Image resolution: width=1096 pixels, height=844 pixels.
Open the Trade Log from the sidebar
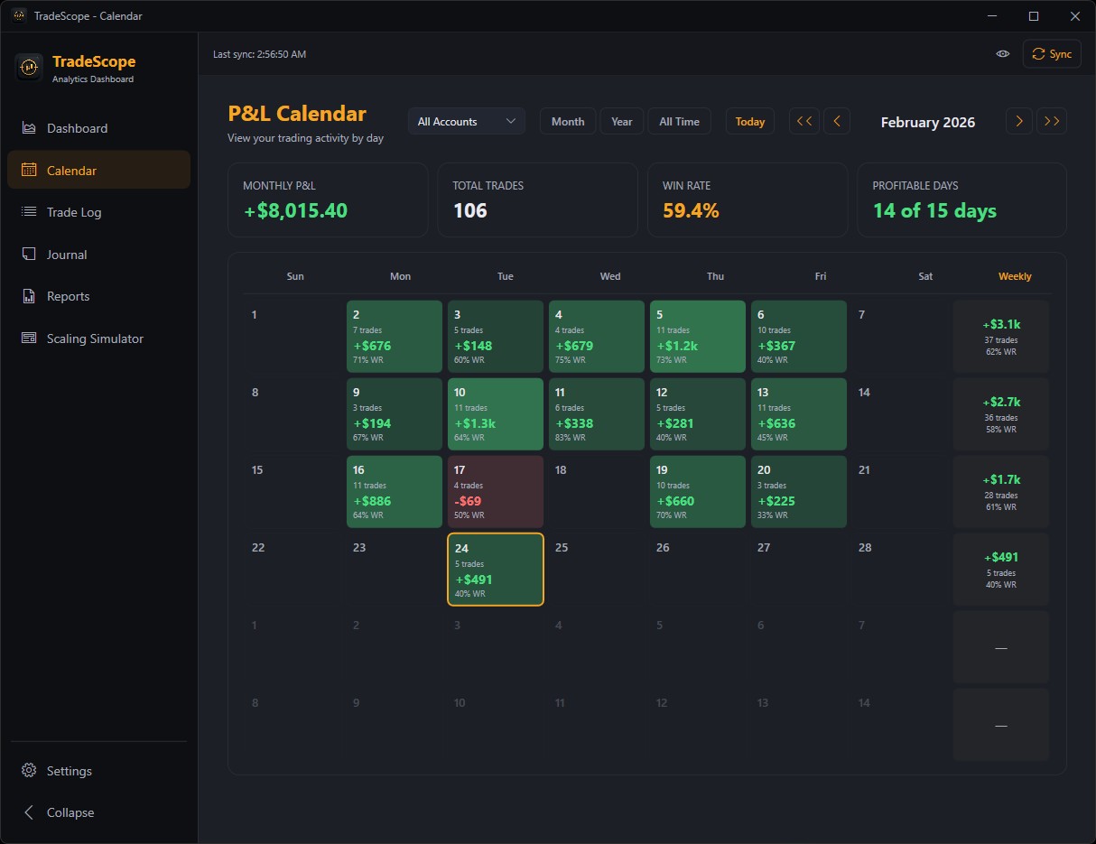(x=29, y=212)
